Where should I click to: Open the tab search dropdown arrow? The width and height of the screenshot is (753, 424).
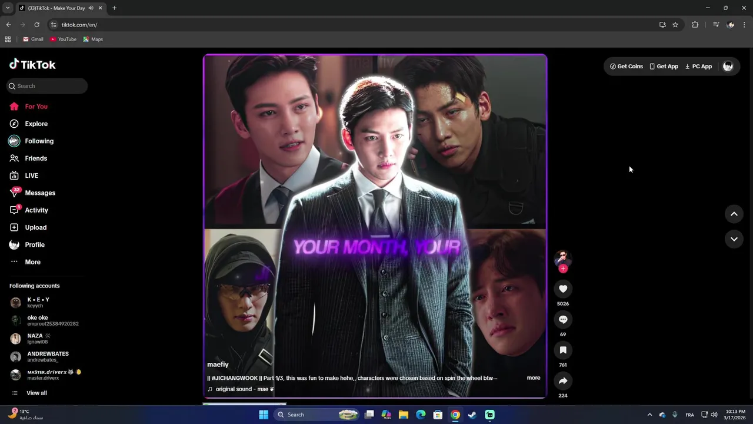click(8, 8)
